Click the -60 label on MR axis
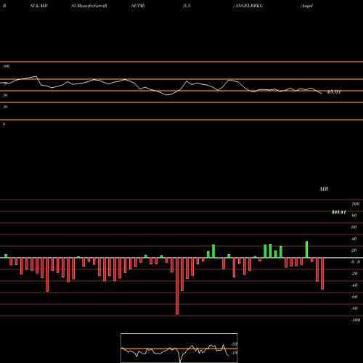 pyautogui.click(x=354, y=297)
